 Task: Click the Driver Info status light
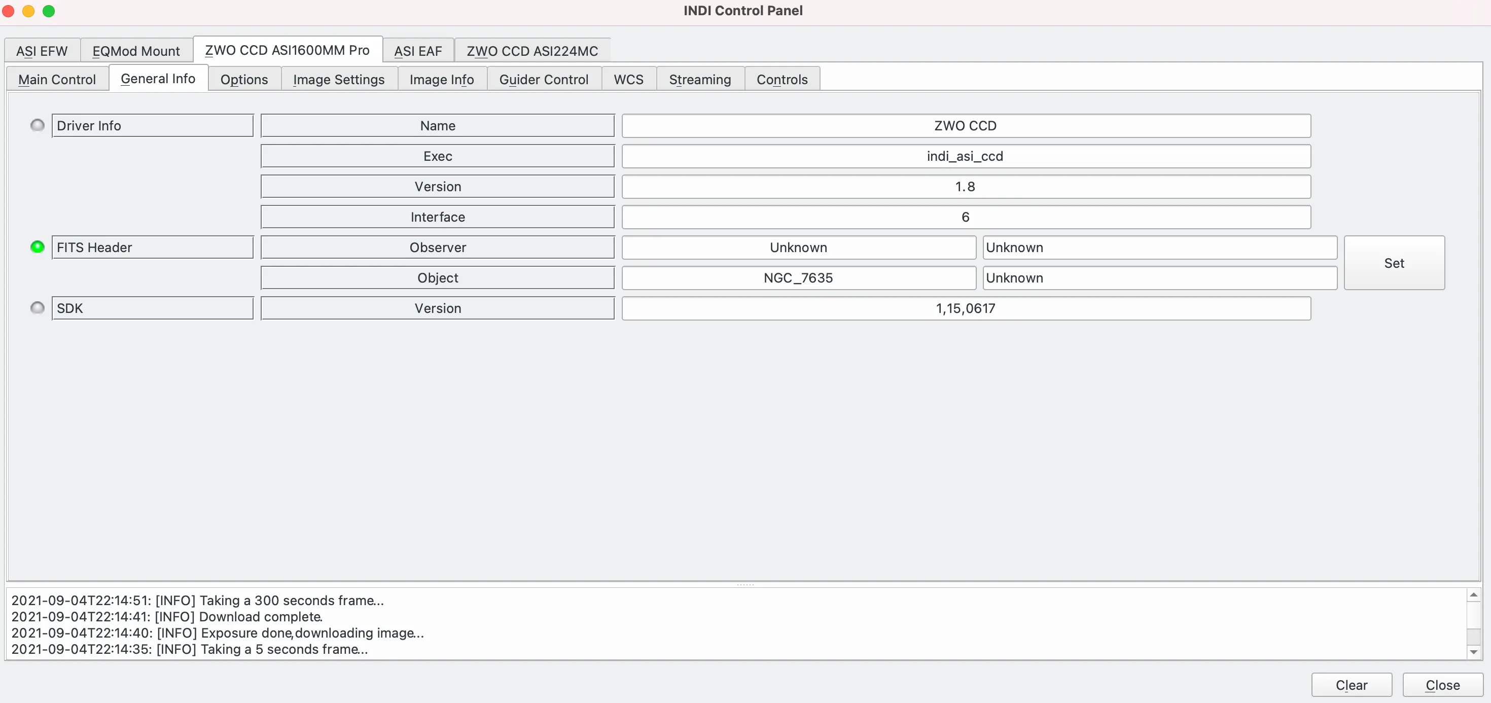point(38,125)
